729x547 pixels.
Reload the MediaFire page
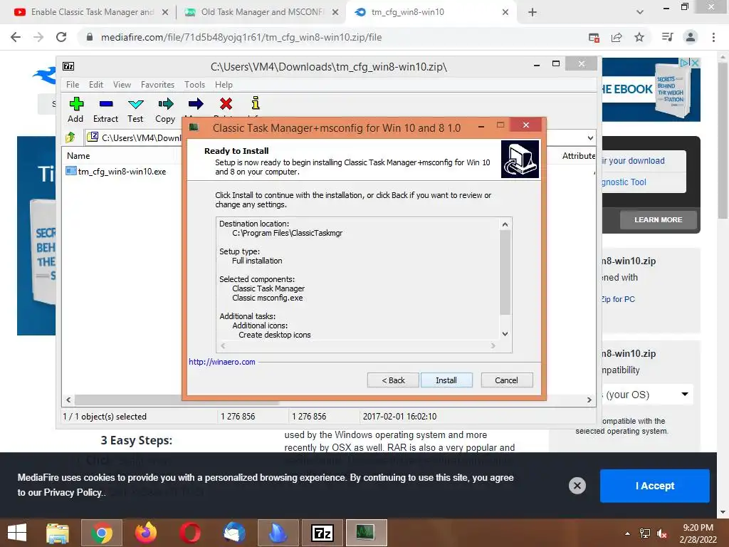coord(61,37)
